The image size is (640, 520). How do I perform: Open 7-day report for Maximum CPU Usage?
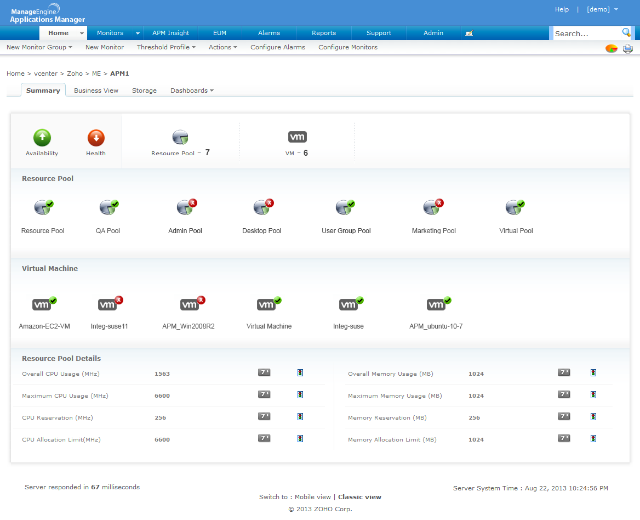click(x=264, y=394)
